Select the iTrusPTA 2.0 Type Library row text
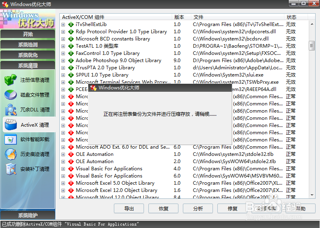Screen dimensions: 320x228 click(x=105, y=67)
